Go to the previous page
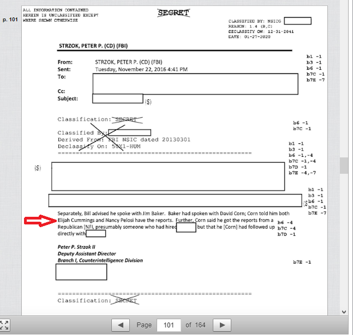 tap(121, 325)
